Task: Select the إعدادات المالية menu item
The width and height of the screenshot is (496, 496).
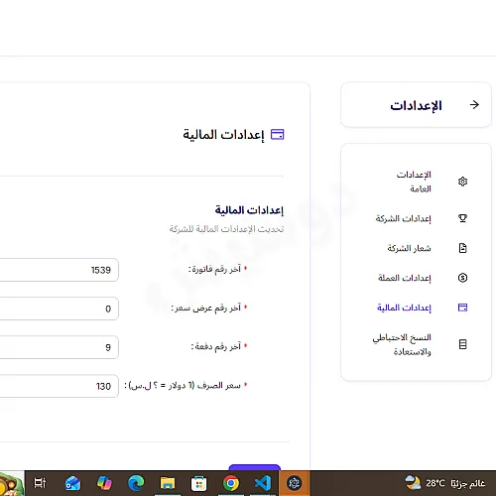Action: [x=404, y=308]
